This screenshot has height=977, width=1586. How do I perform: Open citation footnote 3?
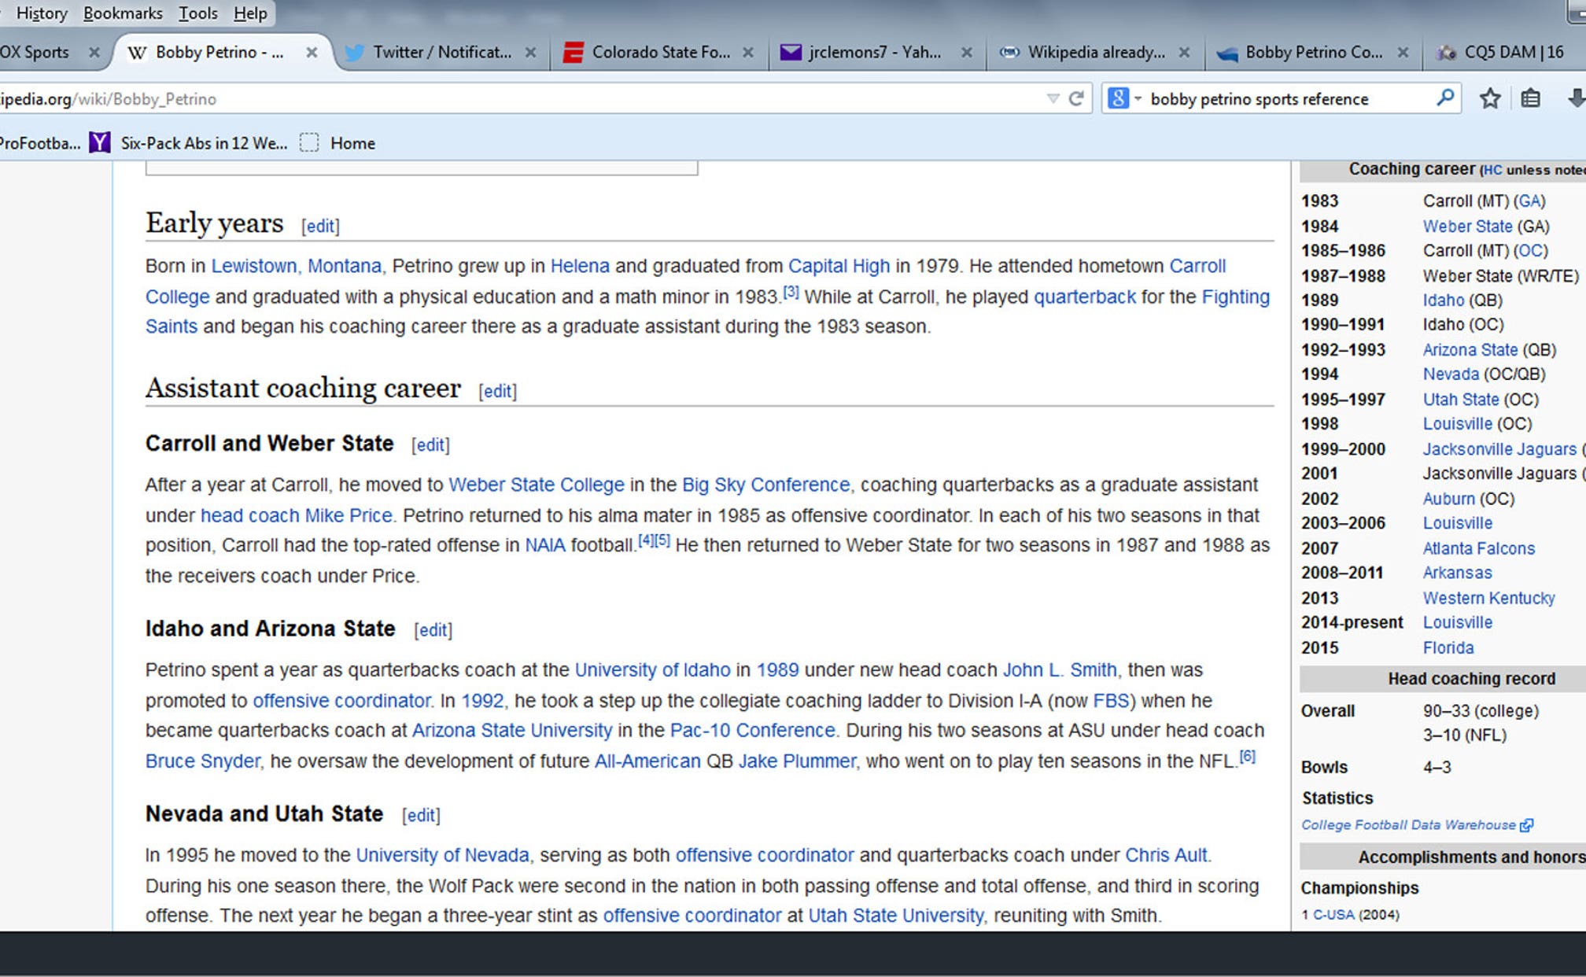(x=791, y=292)
